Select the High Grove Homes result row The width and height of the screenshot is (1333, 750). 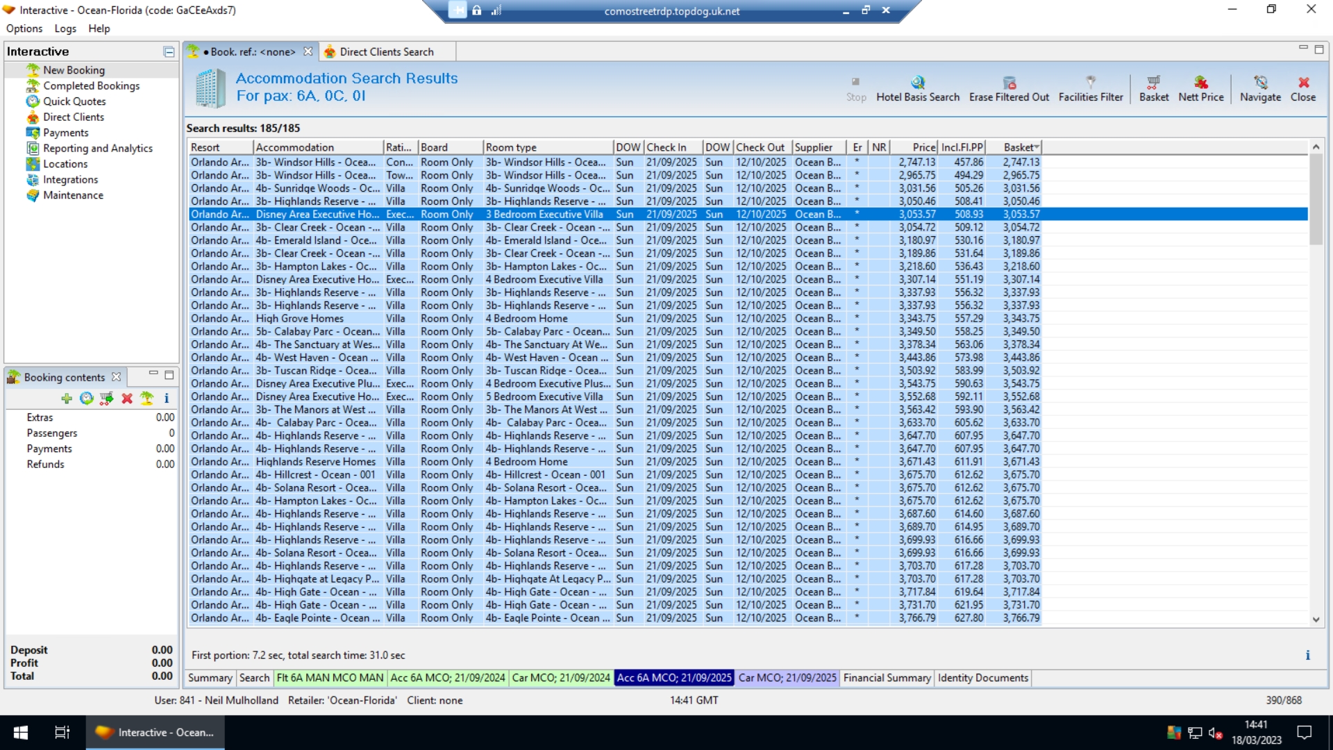(299, 319)
